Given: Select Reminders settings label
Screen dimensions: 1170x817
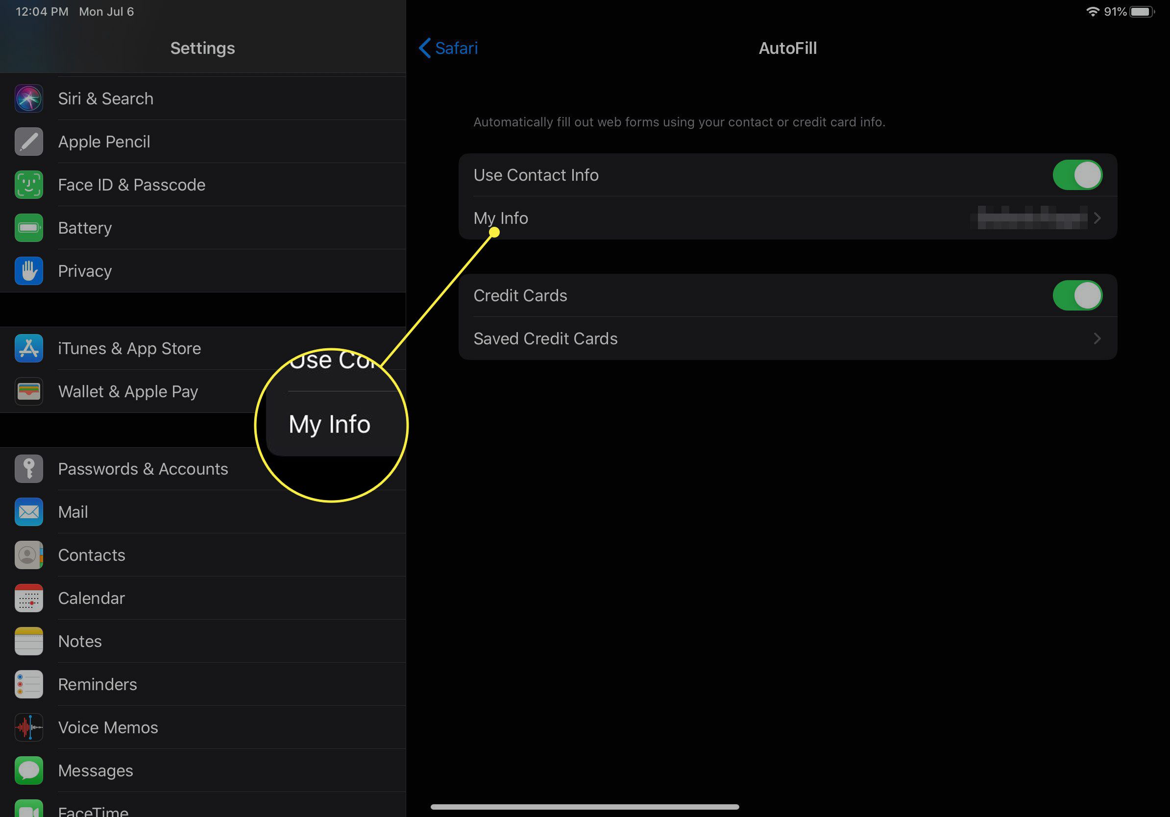Looking at the screenshot, I should (97, 684).
